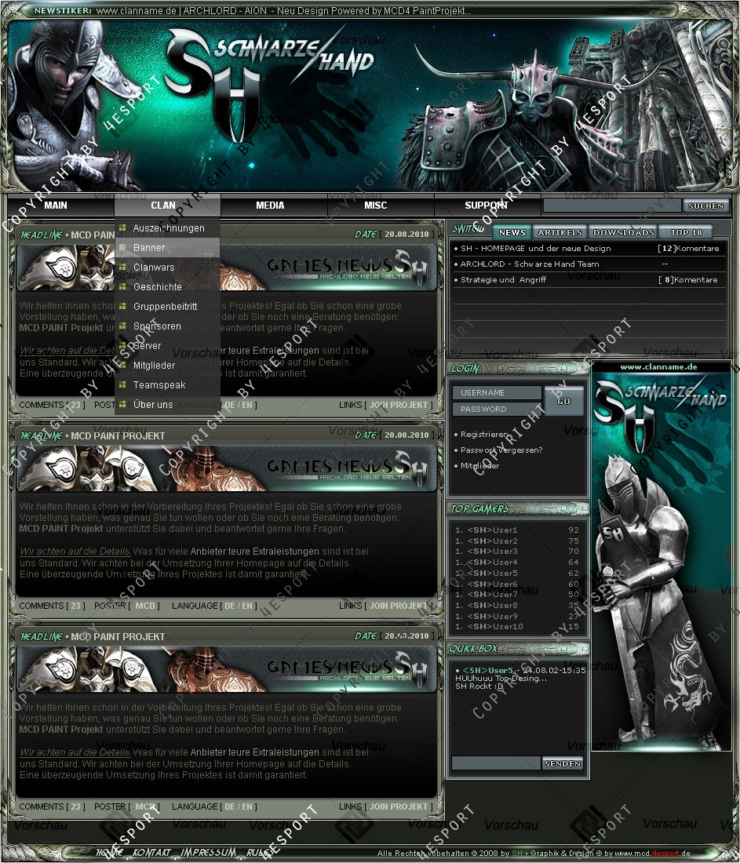The width and height of the screenshot is (740, 863).
Task: Click the green square icon next to Clanwars
Action: tap(122, 268)
